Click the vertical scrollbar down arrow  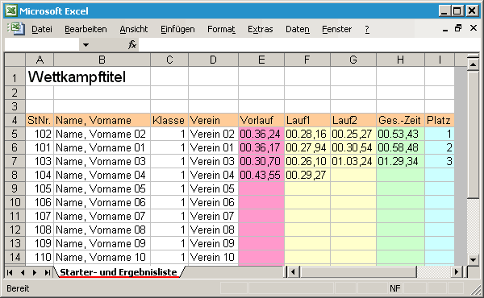(x=473, y=259)
